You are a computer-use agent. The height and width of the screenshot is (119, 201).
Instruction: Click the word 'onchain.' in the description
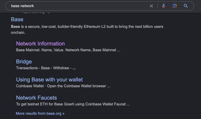click(x=18, y=33)
